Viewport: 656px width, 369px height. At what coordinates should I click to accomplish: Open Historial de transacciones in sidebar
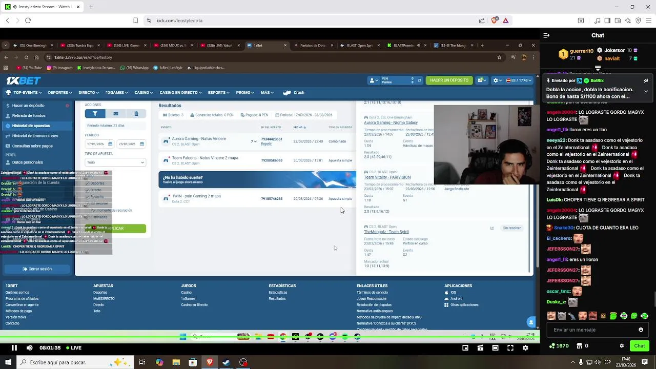click(37, 136)
